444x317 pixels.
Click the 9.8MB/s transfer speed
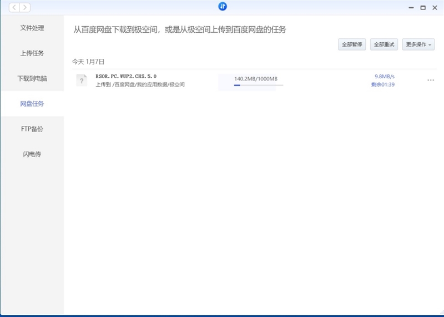[x=385, y=77]
